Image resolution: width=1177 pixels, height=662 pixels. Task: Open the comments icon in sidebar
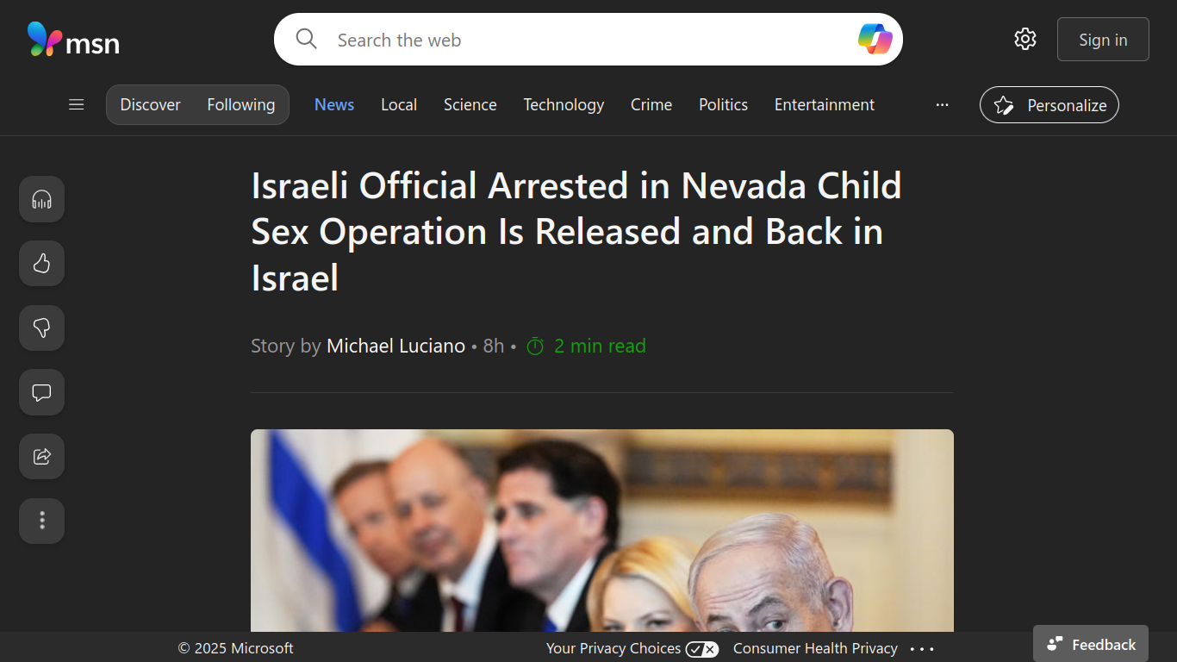click(41, 392)
